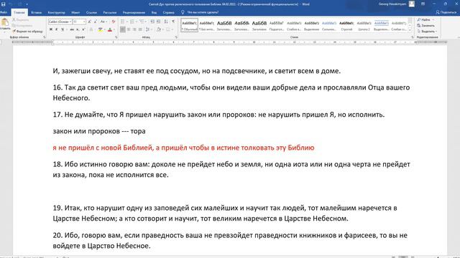The image size is (460, 258).
Task: Apply a bulleted list
Action: click(x=122, y=21)
